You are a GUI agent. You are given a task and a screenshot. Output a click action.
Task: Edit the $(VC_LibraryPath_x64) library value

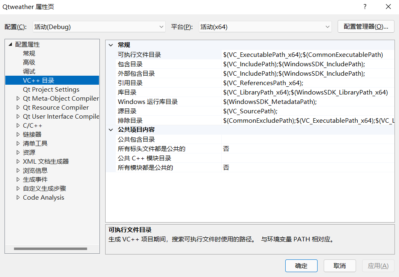tap(308, 92)
